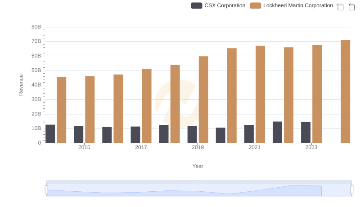Click the '70B' y-axis label
Screen dimensions: 360x207
click(x=36, y=41)
